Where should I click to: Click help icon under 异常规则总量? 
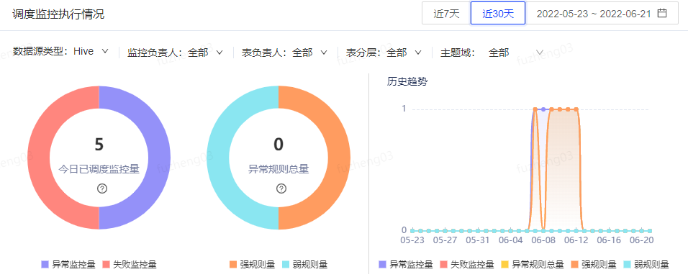pyautogui.click(x=281, y=189)
